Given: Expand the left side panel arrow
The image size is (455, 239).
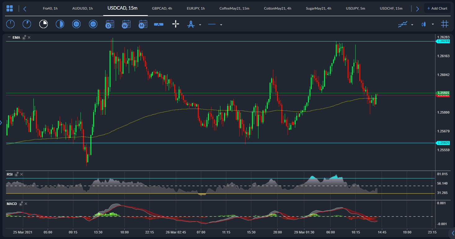Looking at the screenshot, I should [x=1, y=123].
